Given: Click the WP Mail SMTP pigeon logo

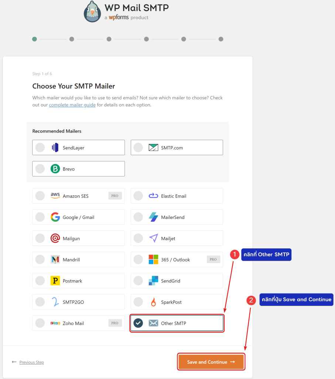Looking at the screenshot, I should tap(92, 11).
